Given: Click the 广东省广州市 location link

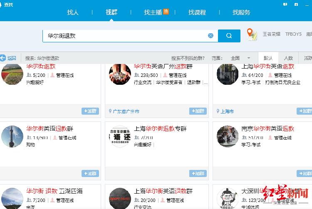Looking at the screenshot, I should pyautogui.click(x=126, y=111).
